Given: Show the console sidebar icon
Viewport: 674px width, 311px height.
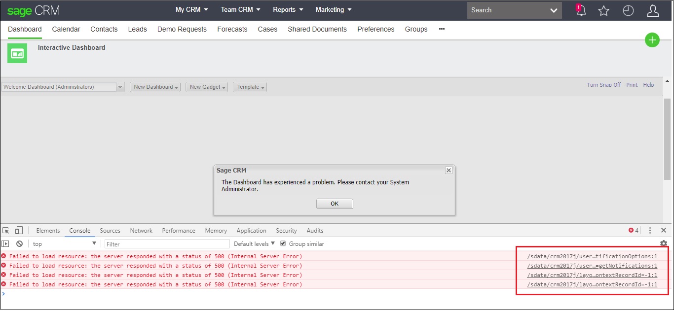Looking at the screenshot, I should pyautogui.click(x=6, y=243).
